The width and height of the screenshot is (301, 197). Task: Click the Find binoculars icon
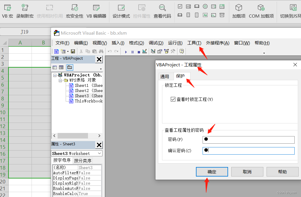pos(101,51)
